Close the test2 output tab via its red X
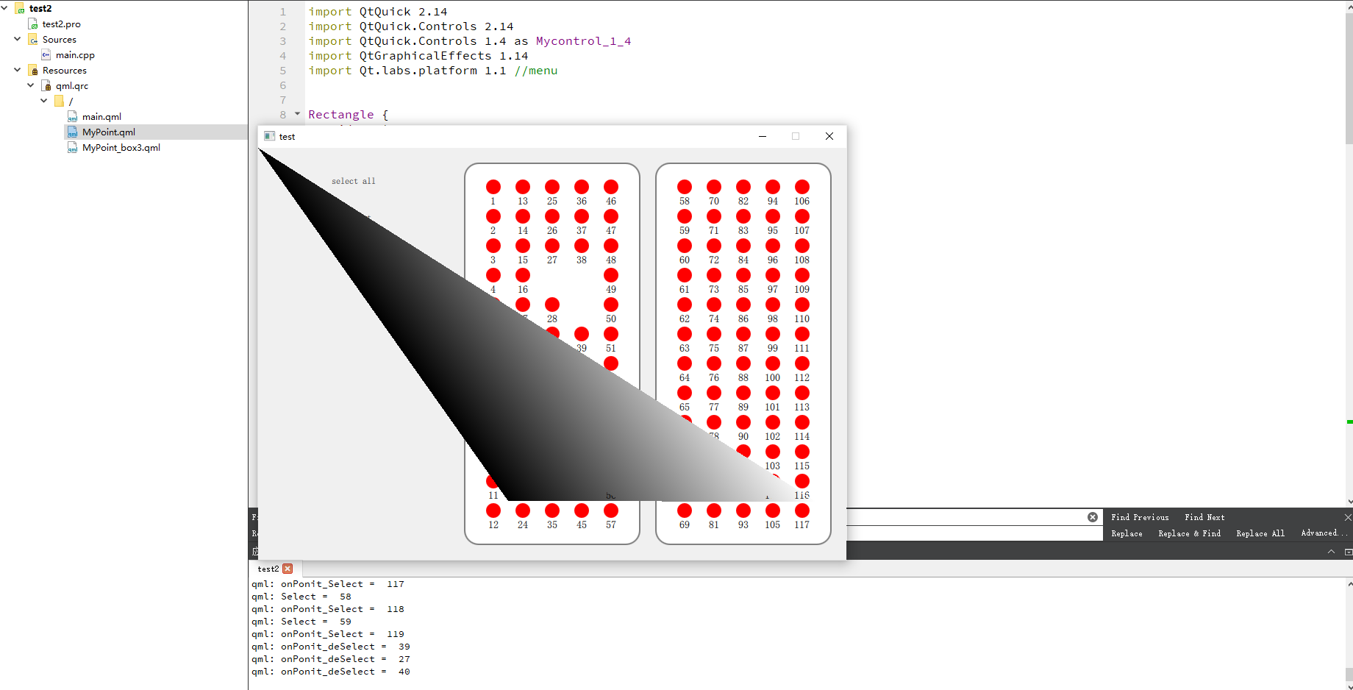Viewport: 1353px width, 690px height. pos(288,569)
